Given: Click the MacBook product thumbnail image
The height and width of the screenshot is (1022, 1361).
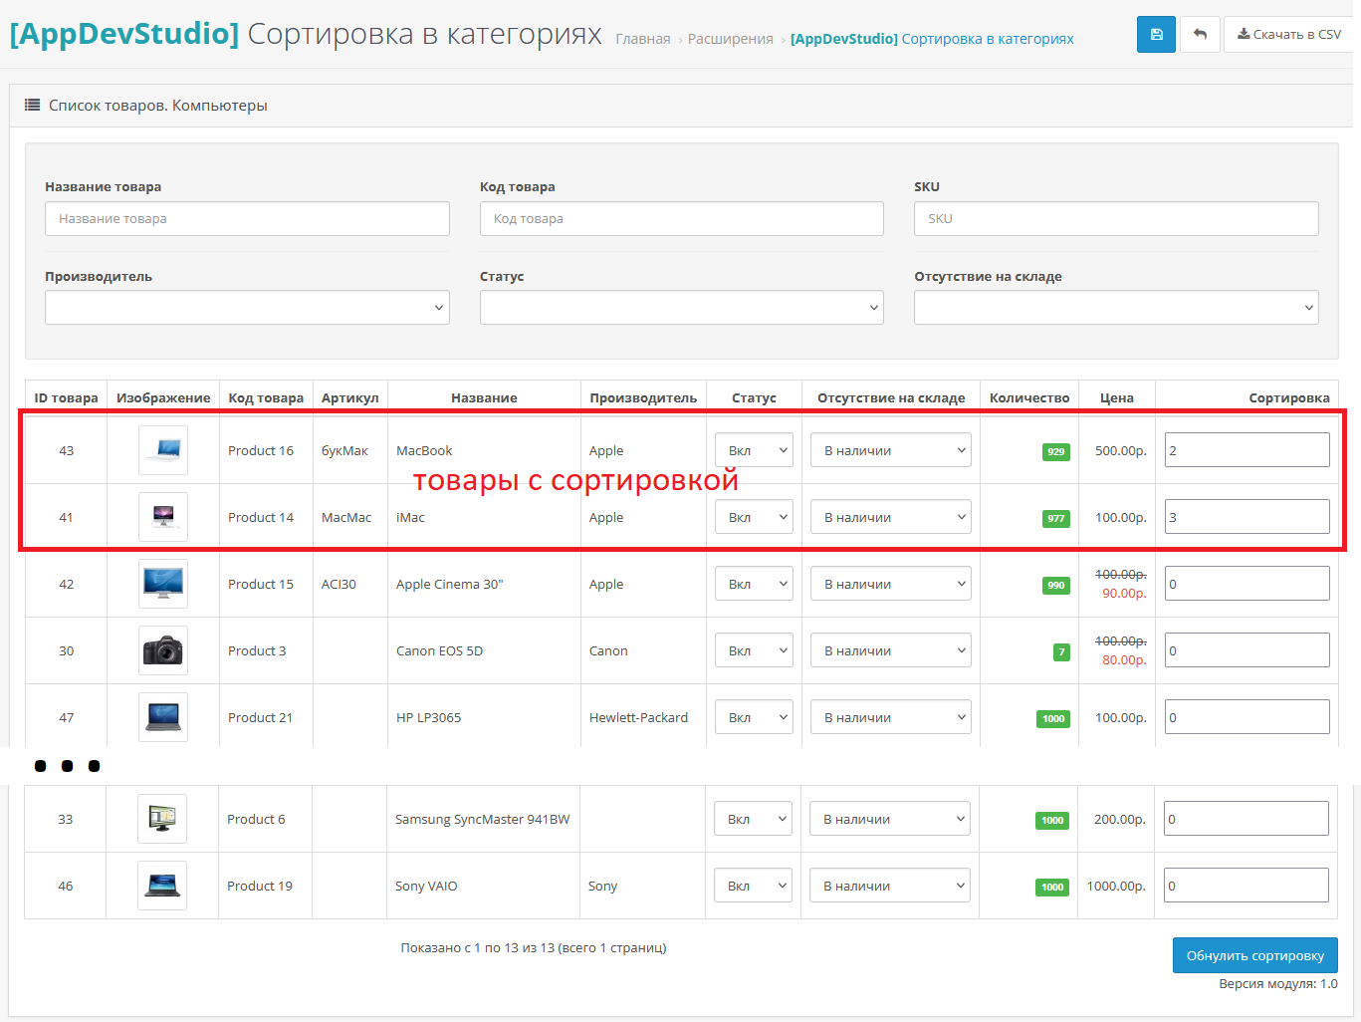Looking at the screenshot, I should point(163,450).
